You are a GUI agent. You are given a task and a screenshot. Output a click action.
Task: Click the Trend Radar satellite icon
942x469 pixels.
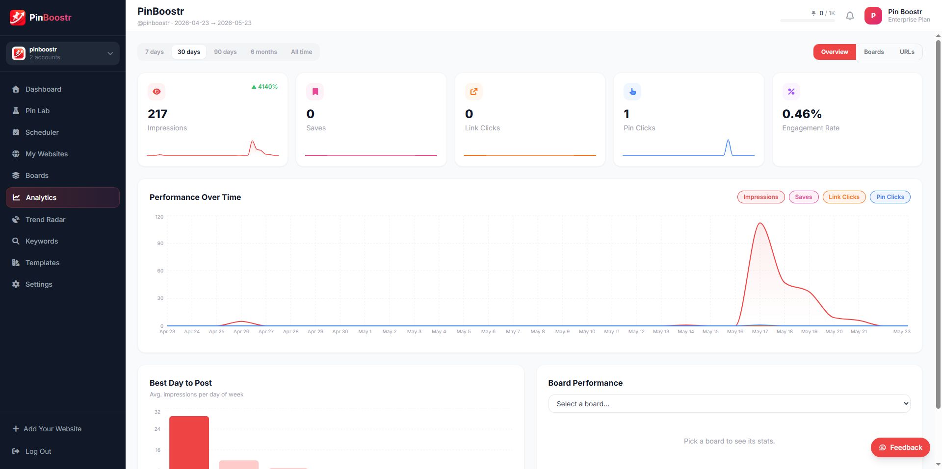point(16,220)
